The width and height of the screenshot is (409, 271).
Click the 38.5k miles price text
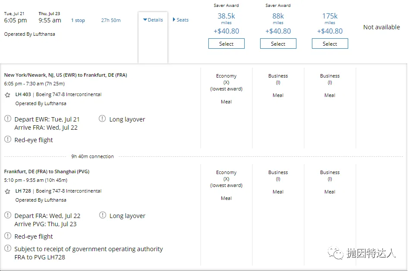click(226, 16)
